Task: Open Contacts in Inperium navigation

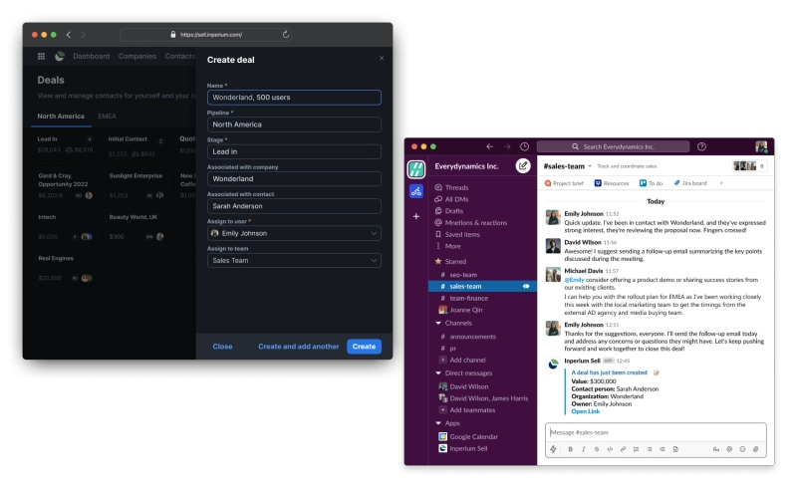Action: [x=179, y=56]
